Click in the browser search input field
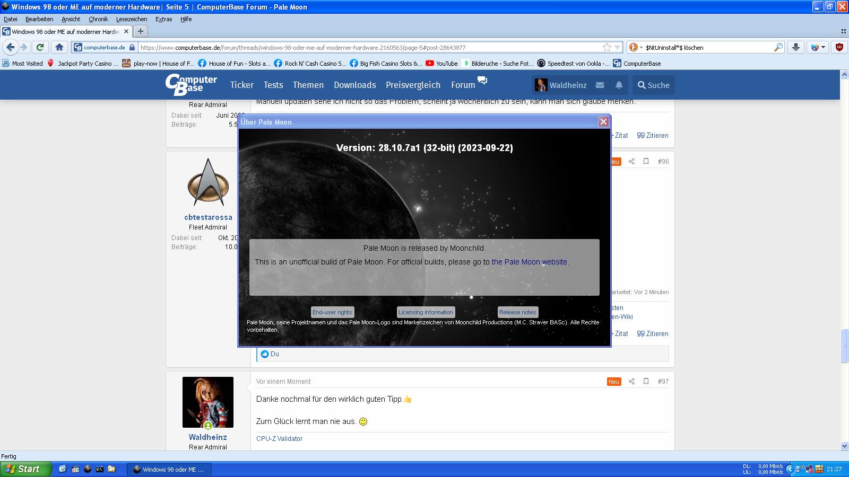The height and width of the screenshot is (477, 849). [x=708, y=47]
